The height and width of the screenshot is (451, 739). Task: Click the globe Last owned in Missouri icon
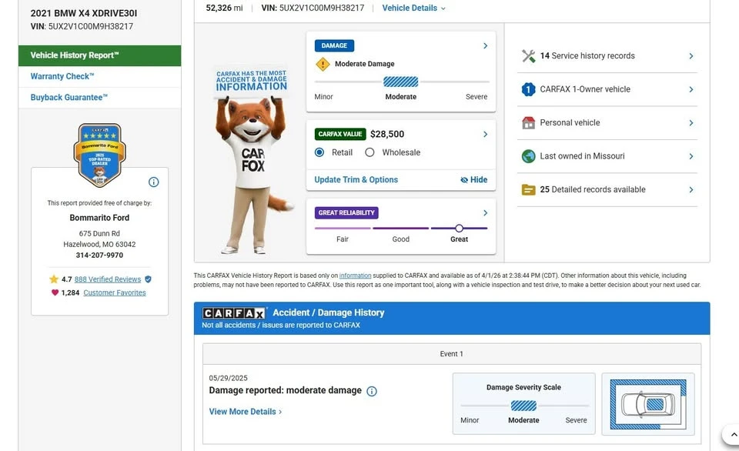pos(528,156)
